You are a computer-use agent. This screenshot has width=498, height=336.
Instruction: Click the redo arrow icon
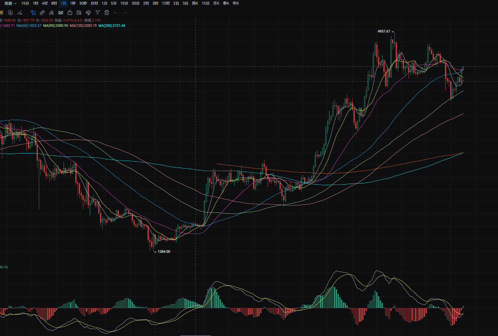click(x=125, y=13)
